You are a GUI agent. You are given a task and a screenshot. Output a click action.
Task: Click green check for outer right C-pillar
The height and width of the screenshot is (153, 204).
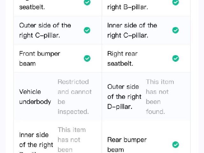(87, 30)
